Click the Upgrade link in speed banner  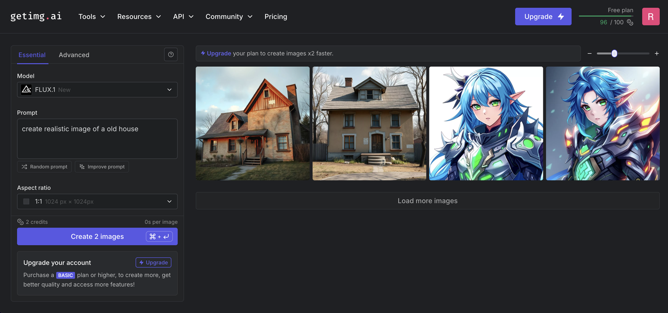[x=216, y=53]
